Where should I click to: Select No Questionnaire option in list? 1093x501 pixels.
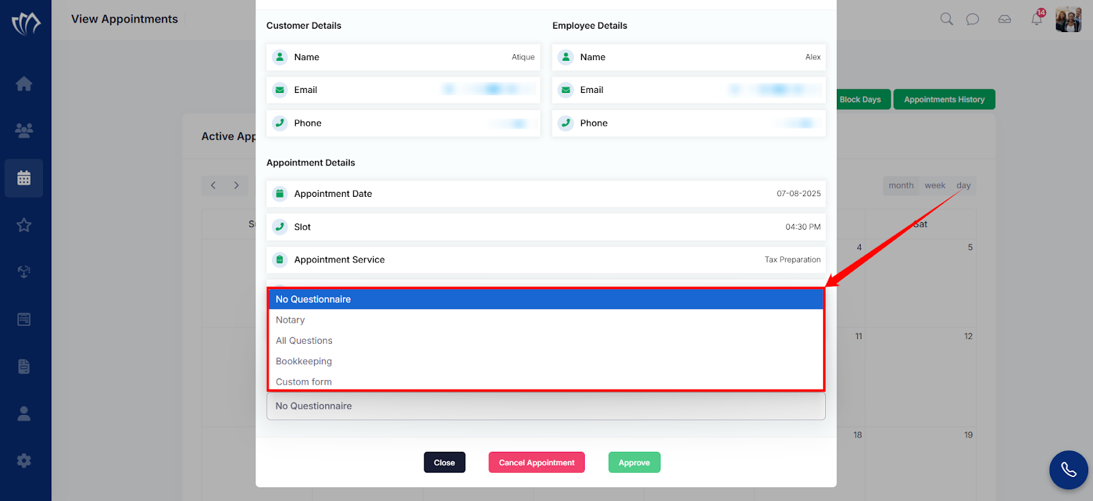[546, 299]
